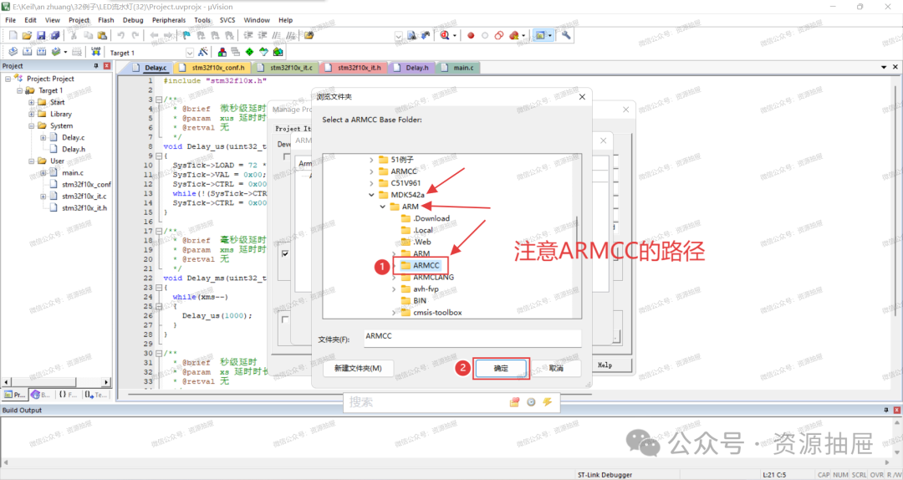Open the Flash menu
Viewport: 903px width, 480px height.
pyautogui.click(x=106, y=20)
